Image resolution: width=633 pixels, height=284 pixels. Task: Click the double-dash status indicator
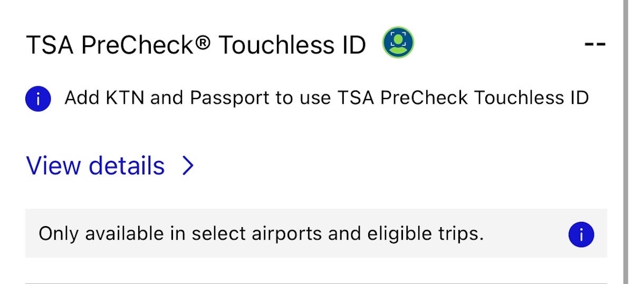coord(594,44)
